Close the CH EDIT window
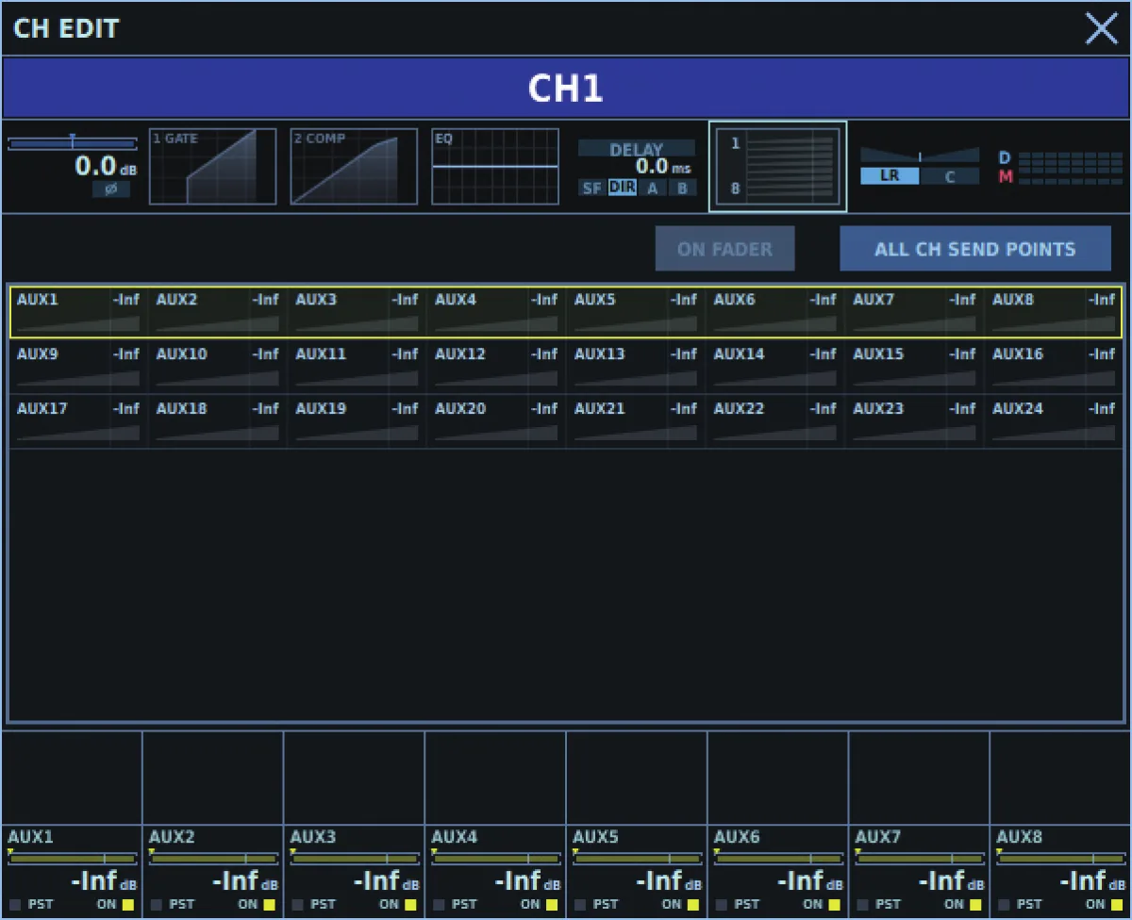The width and height of the screenshot is (1132, 920). (1101, 28)
